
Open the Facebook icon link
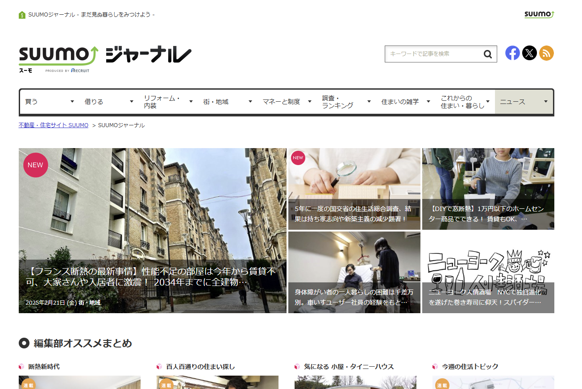(512, 53)
